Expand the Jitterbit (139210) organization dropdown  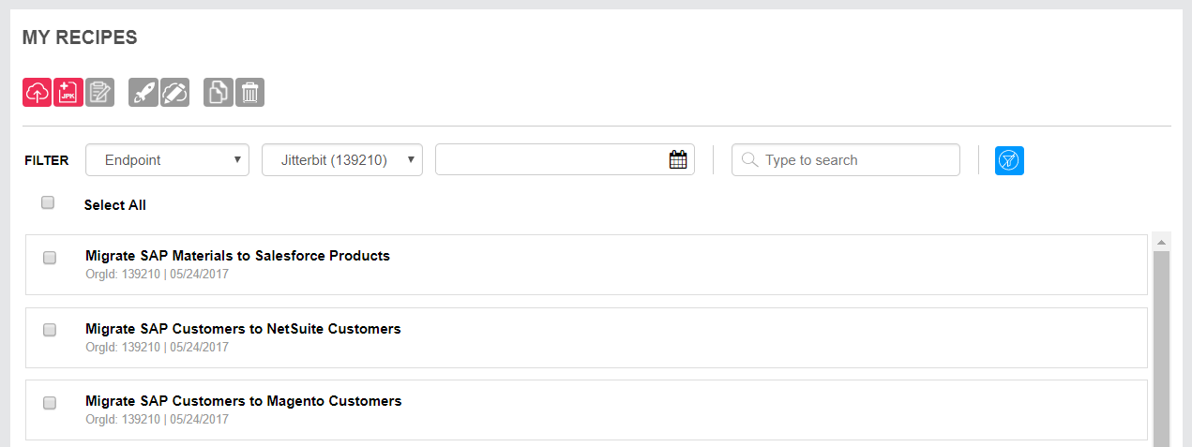click(x=342, y=160)
